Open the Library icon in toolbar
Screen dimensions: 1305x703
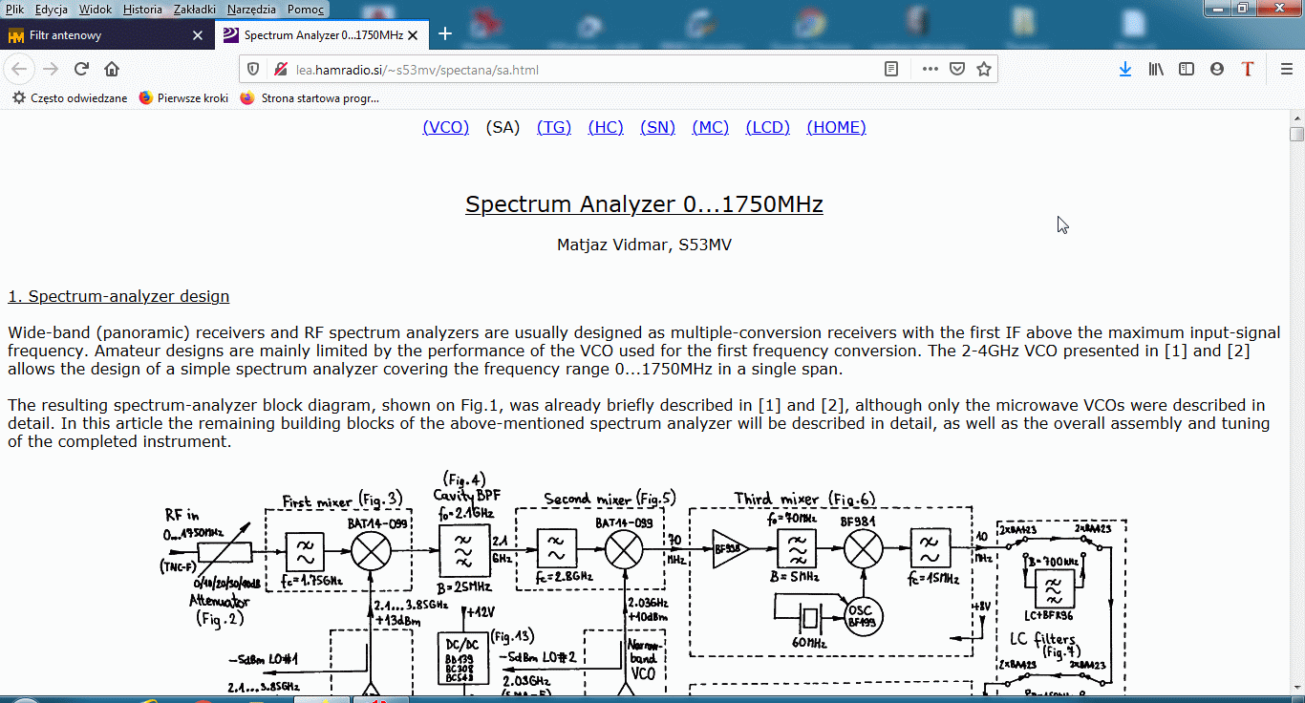point(1156,69)
